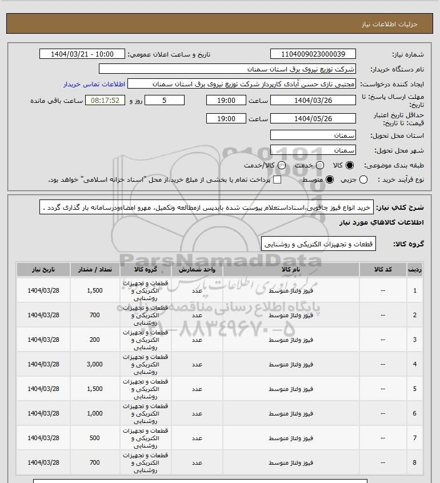Viewport: 440px width, 483px height.
Task: Click the اطلاعات کالاهای مورد نیاز section heading
Action: 382,222
